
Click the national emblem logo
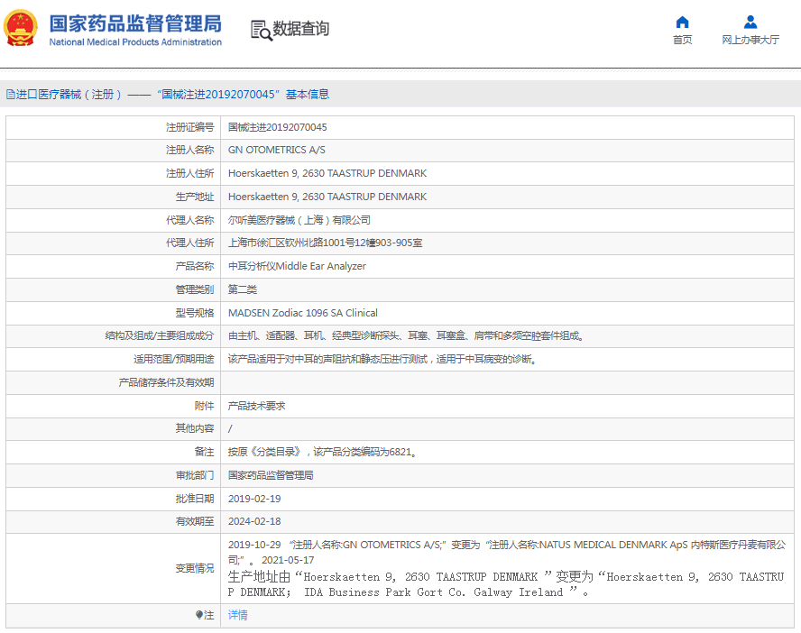tap(21, 29)
